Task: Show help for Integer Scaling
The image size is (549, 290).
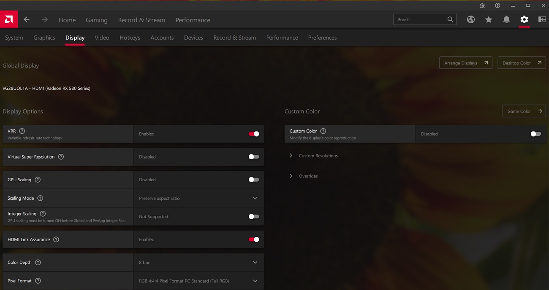Action: (43, 214)
